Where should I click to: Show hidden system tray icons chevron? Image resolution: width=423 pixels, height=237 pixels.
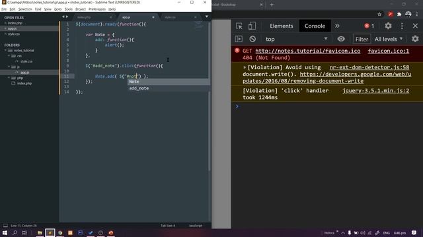(x=343, y=232)
